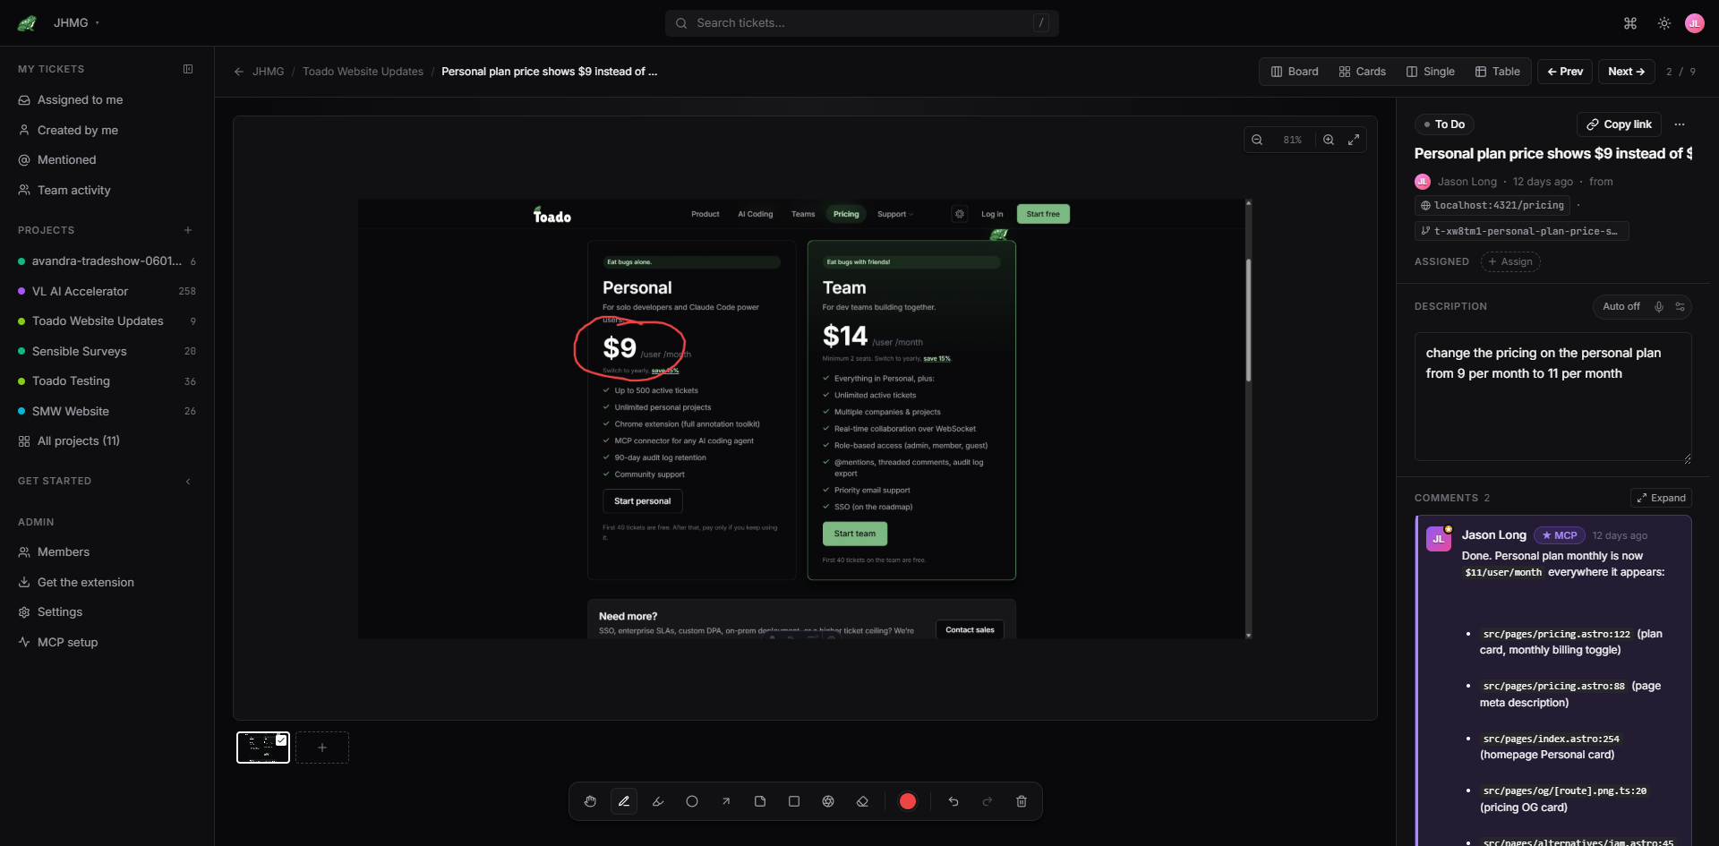Select the aperture blur tool
Screen dimensions: 1719x846
pos(828,801)
